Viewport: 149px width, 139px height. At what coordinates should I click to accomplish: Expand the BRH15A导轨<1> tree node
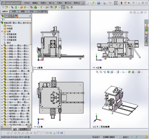pos(2,60)
